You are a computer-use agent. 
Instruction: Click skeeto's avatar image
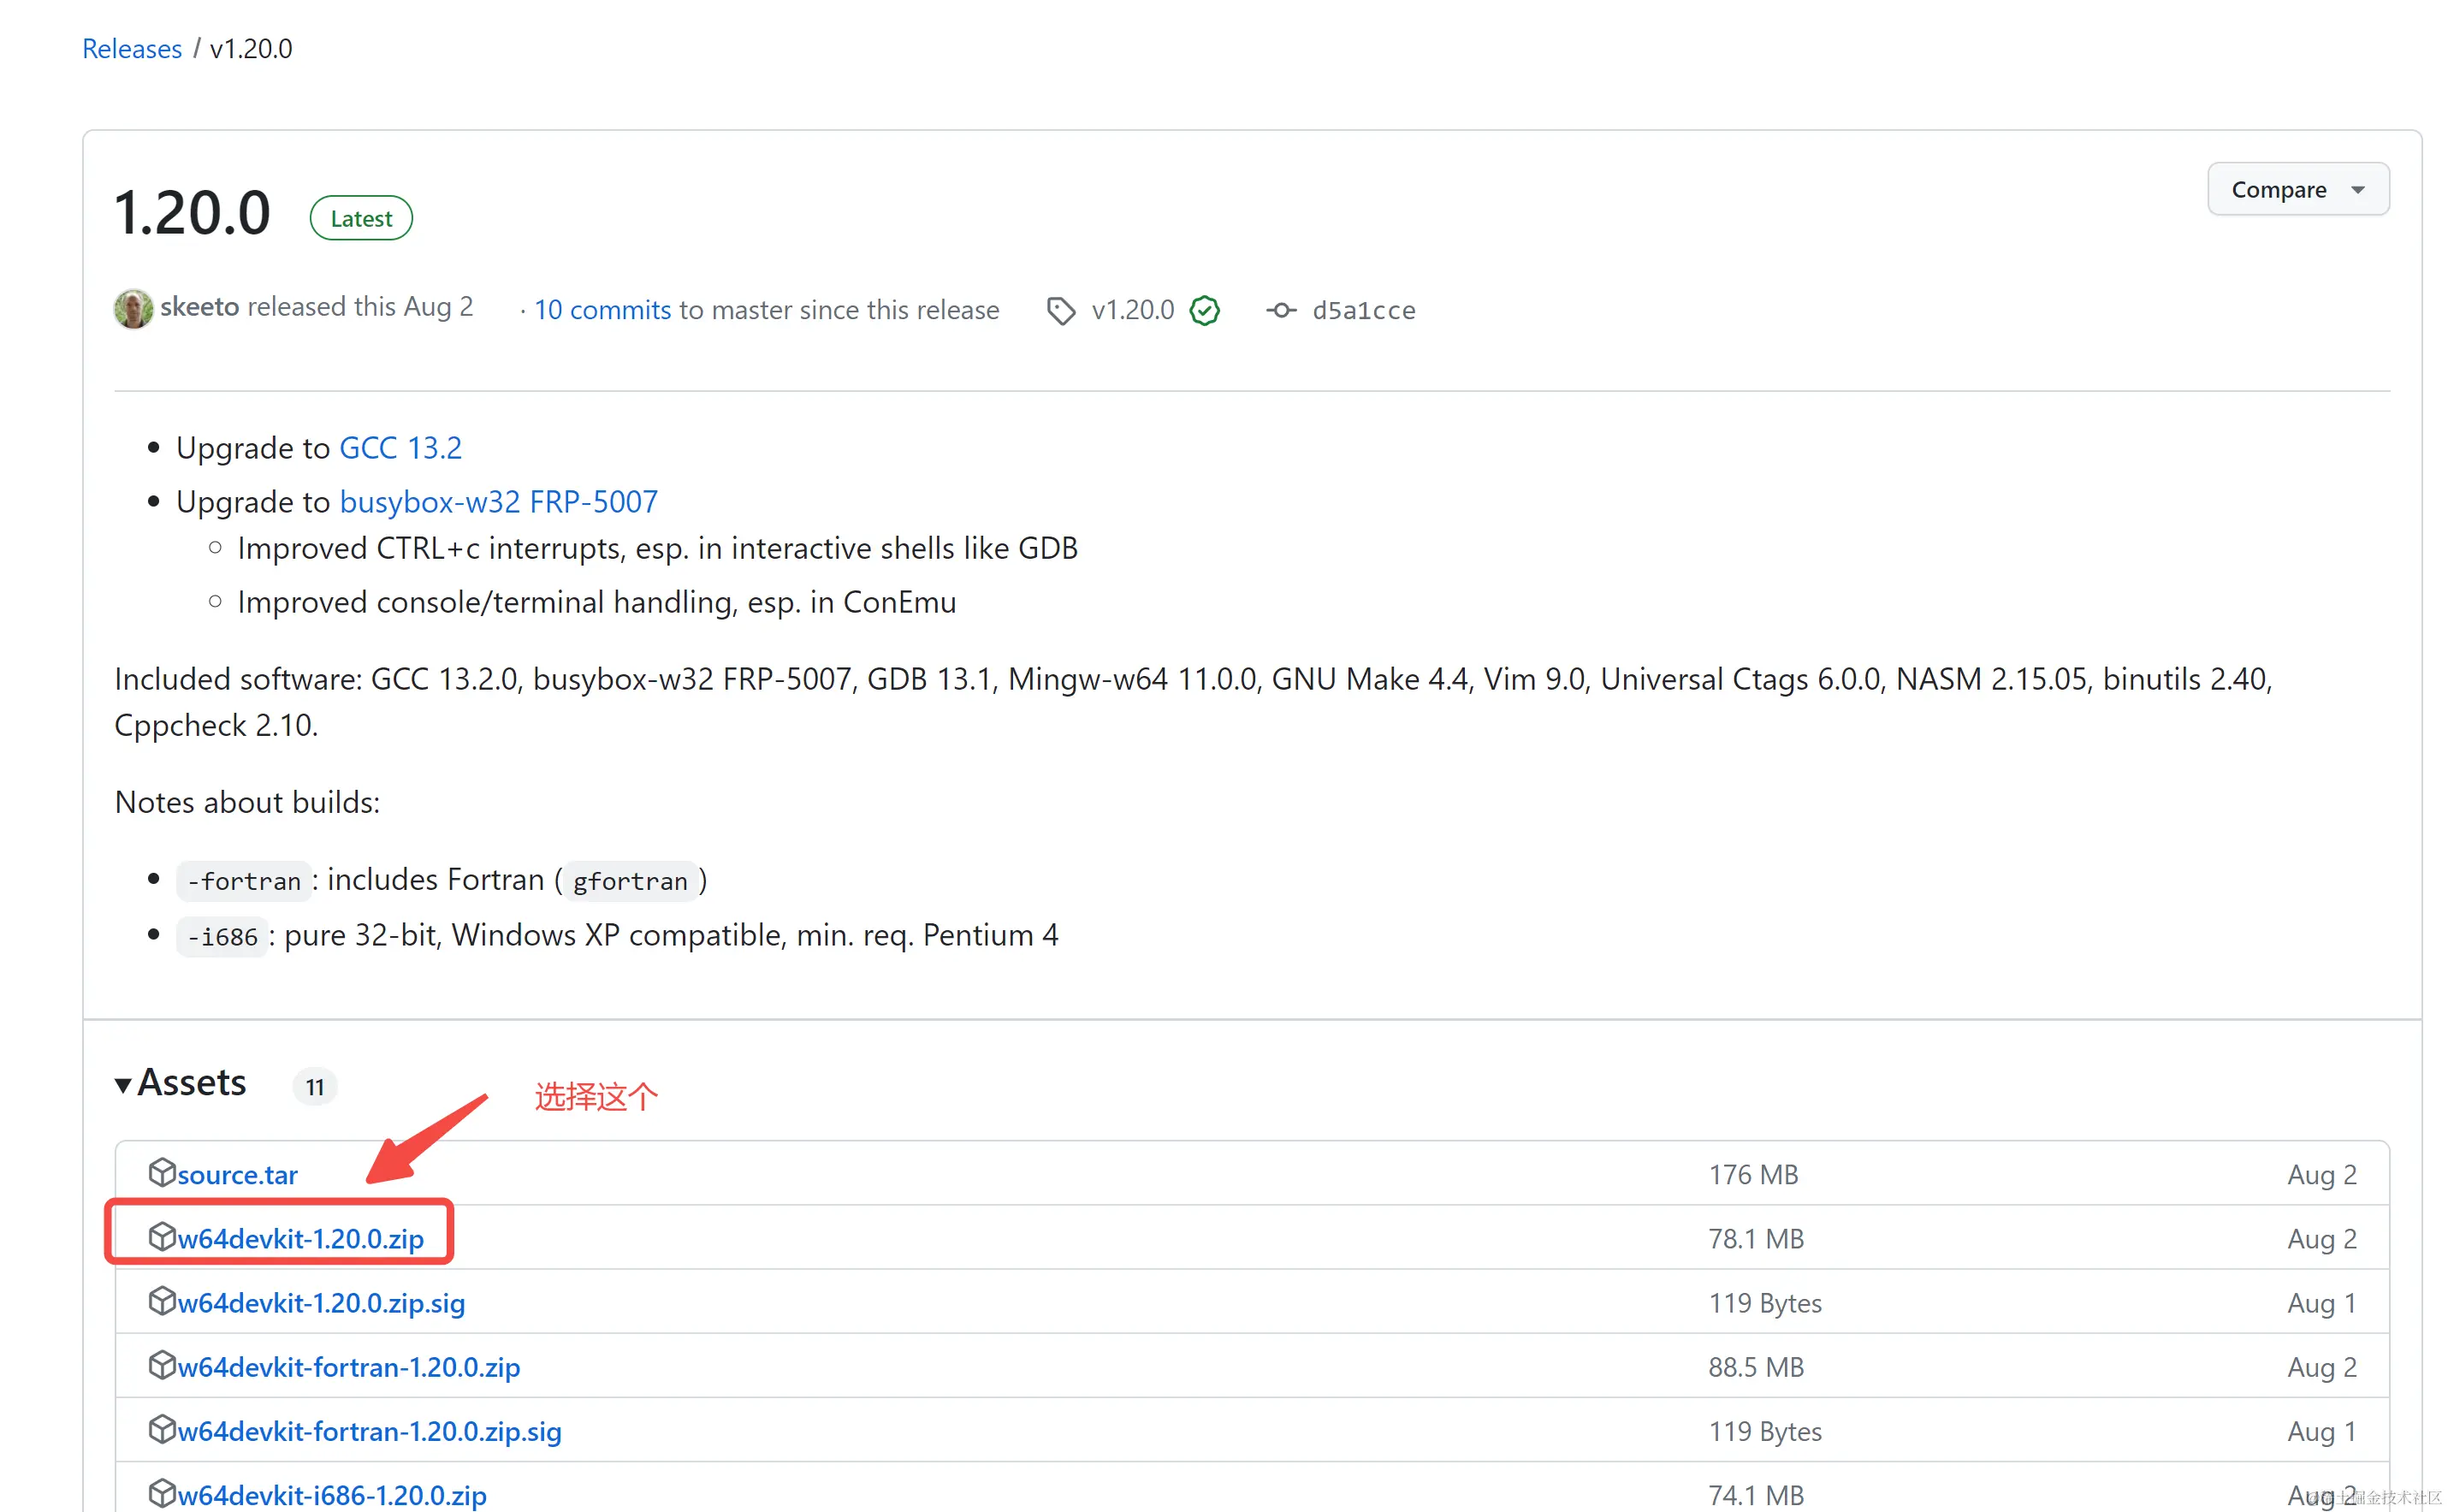(133, 309)
